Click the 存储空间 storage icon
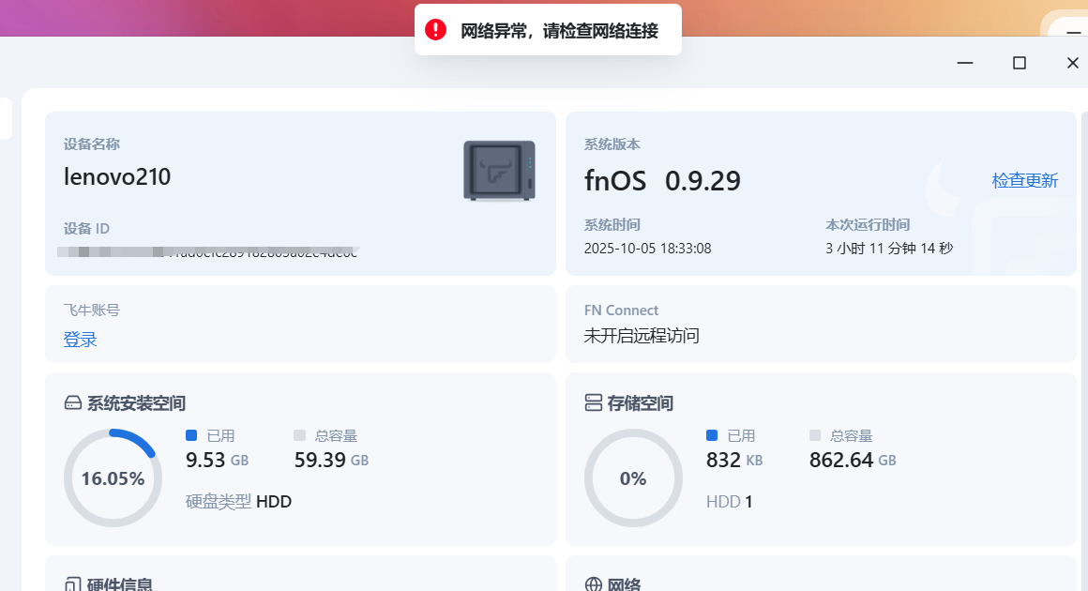 coord(594,403)
